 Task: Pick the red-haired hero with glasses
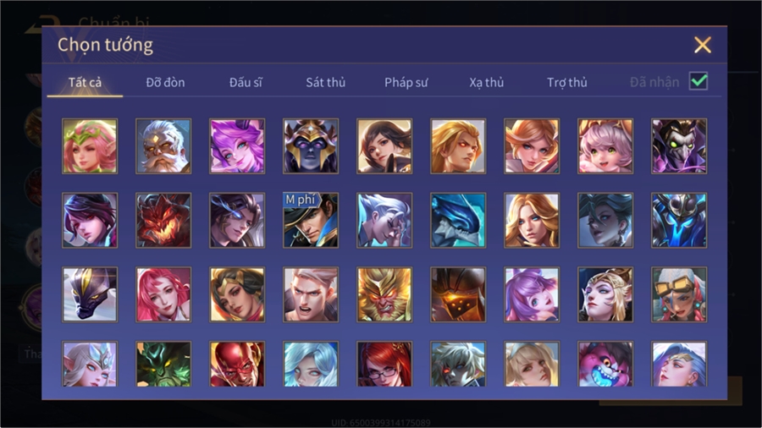click(x=384, y=364)
